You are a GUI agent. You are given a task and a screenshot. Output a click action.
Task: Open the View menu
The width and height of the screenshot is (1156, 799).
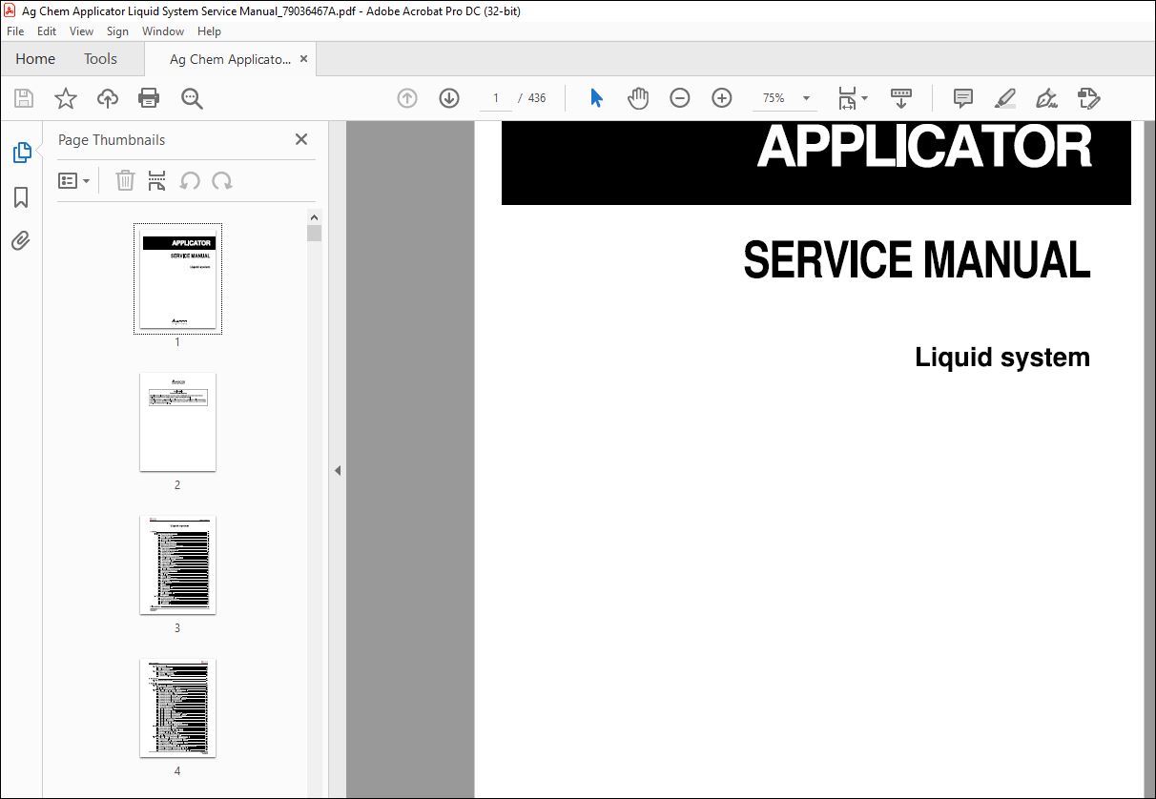[x=81, y=31]
